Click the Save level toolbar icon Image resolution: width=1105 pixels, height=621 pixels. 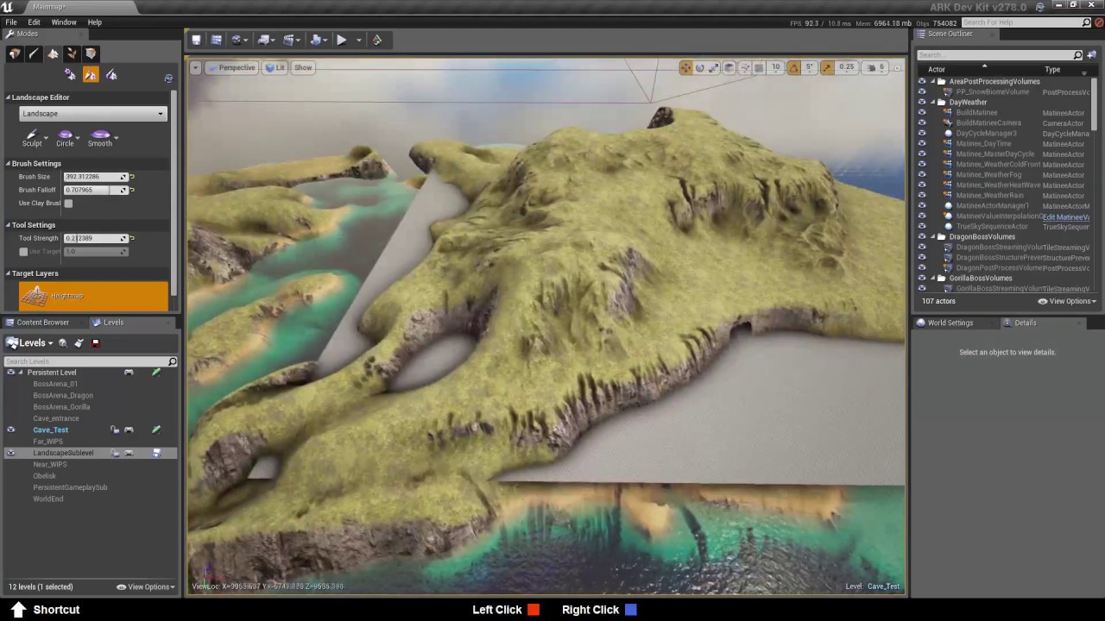[x=196, y=40]
